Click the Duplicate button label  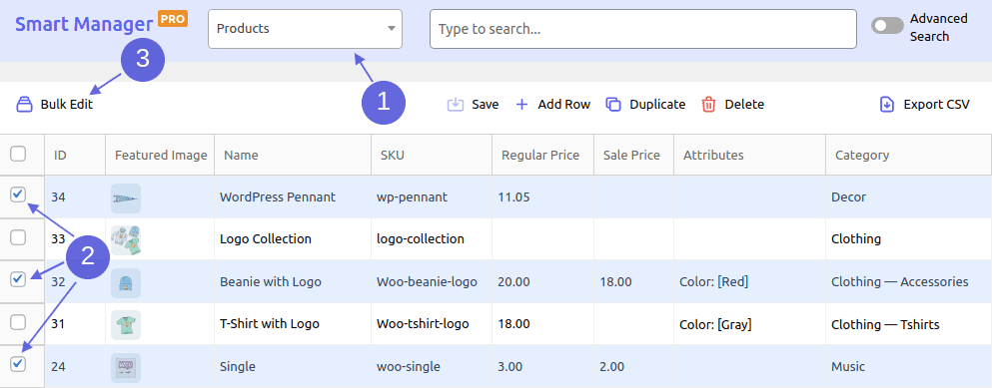click(657, 105)
